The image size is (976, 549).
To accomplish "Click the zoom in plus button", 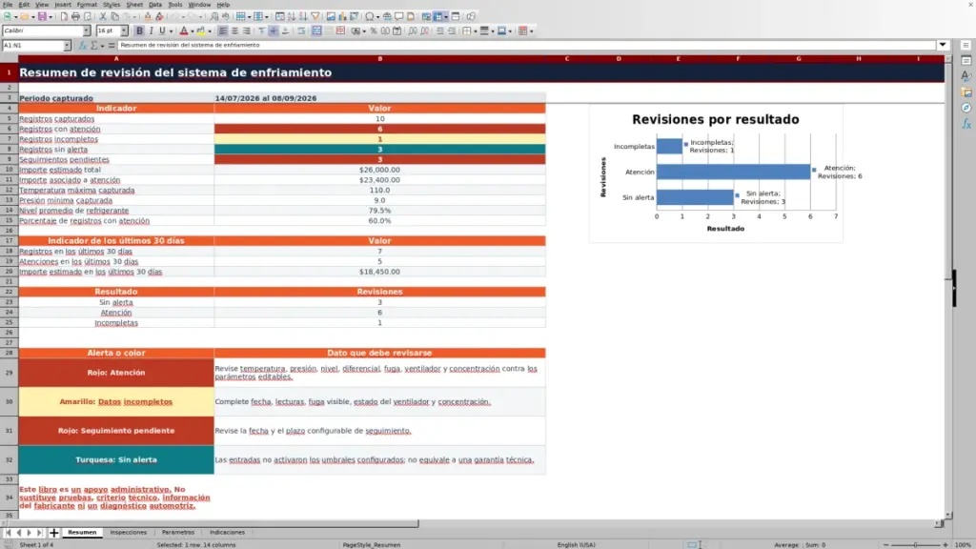I will [x=945, y=544].
